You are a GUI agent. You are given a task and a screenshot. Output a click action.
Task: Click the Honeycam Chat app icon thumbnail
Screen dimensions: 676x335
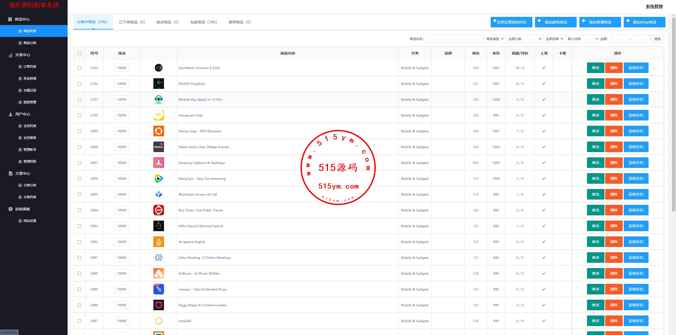[x=158, y=115]
